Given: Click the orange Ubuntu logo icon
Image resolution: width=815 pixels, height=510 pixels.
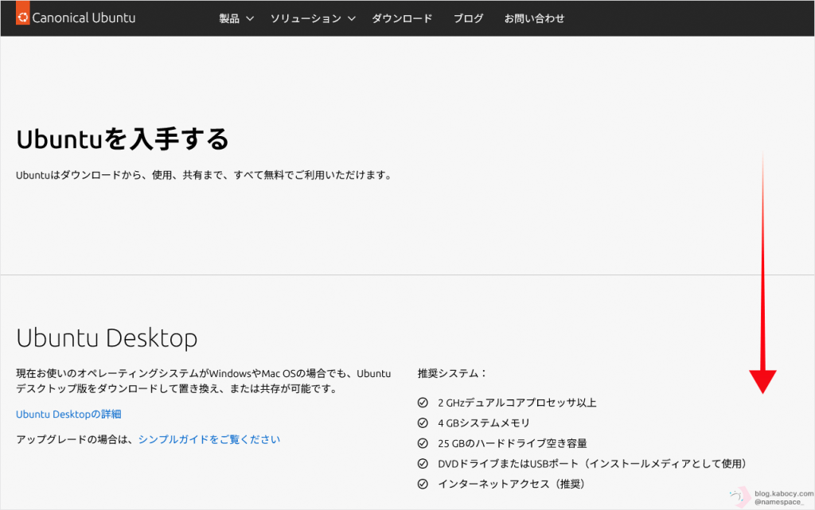Looking at the screenshot, I should pyautogui.click(x=22, y=17).
